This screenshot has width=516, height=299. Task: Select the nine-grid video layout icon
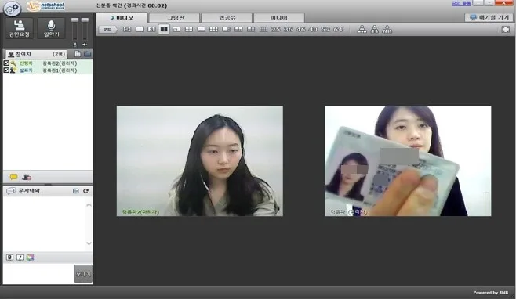point(213,29)
